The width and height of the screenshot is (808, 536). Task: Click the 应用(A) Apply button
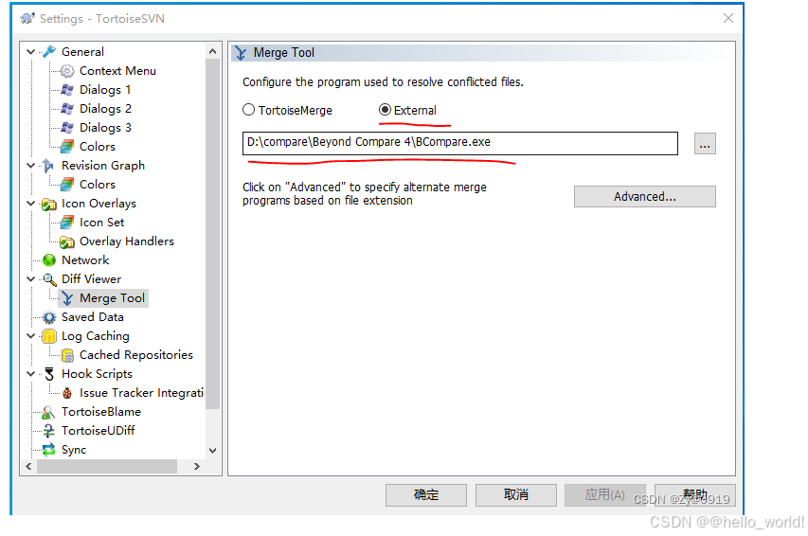(605, 495)
